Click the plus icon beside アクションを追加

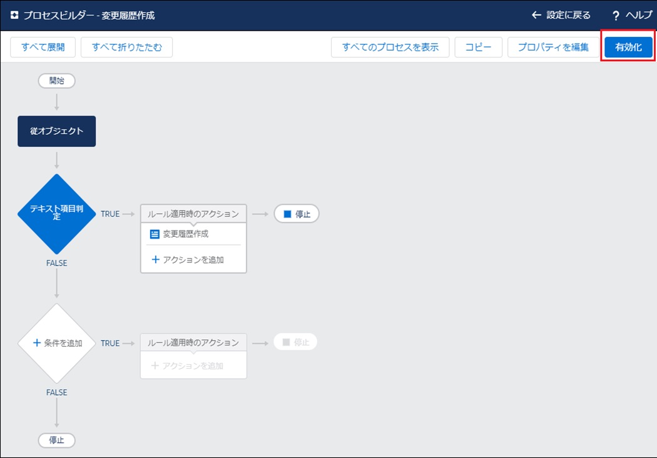point(156,259)
